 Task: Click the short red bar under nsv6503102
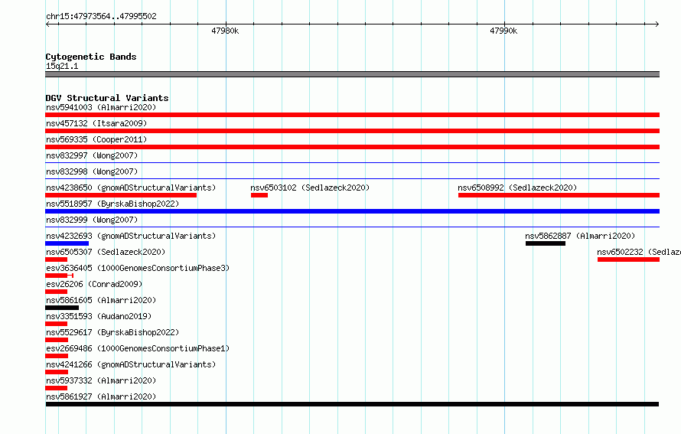point(259,195)
